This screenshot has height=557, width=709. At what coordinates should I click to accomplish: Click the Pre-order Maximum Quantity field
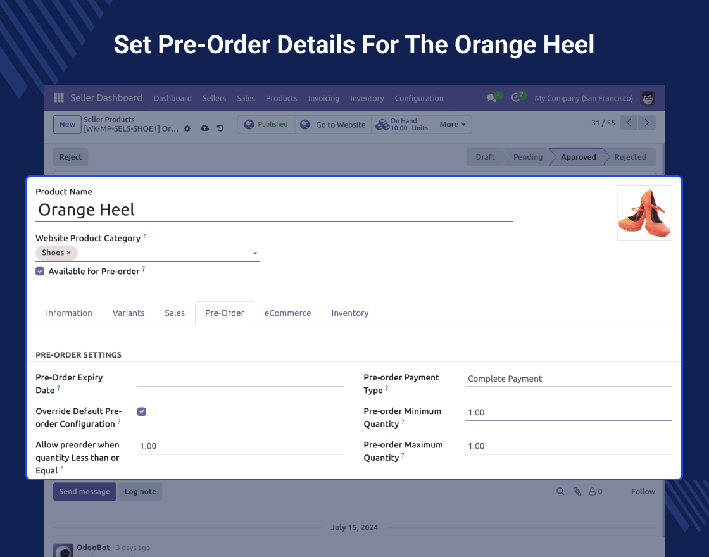[x=568, y=446]
